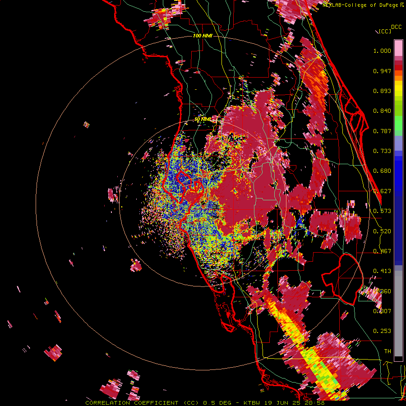Click the '[CC]' label above the color scale
406x406 pixels.
pos(385,32)
